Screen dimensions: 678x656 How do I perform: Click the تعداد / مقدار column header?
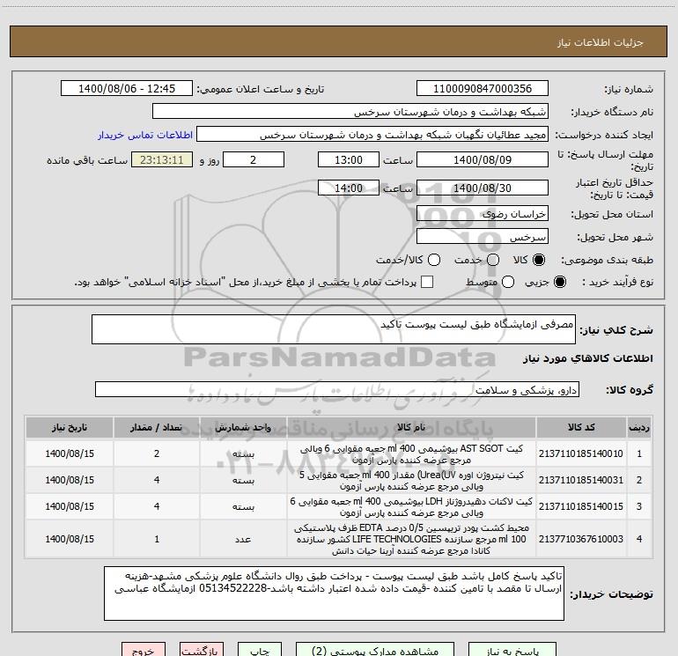[x=157, y=427]
